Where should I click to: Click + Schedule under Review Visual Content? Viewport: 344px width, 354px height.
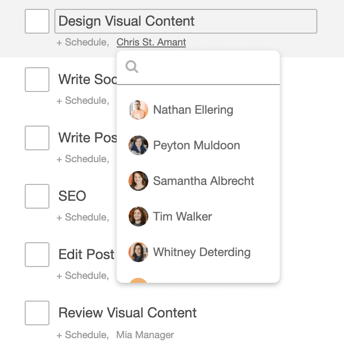pyautogui.click(x=82, y=335)
